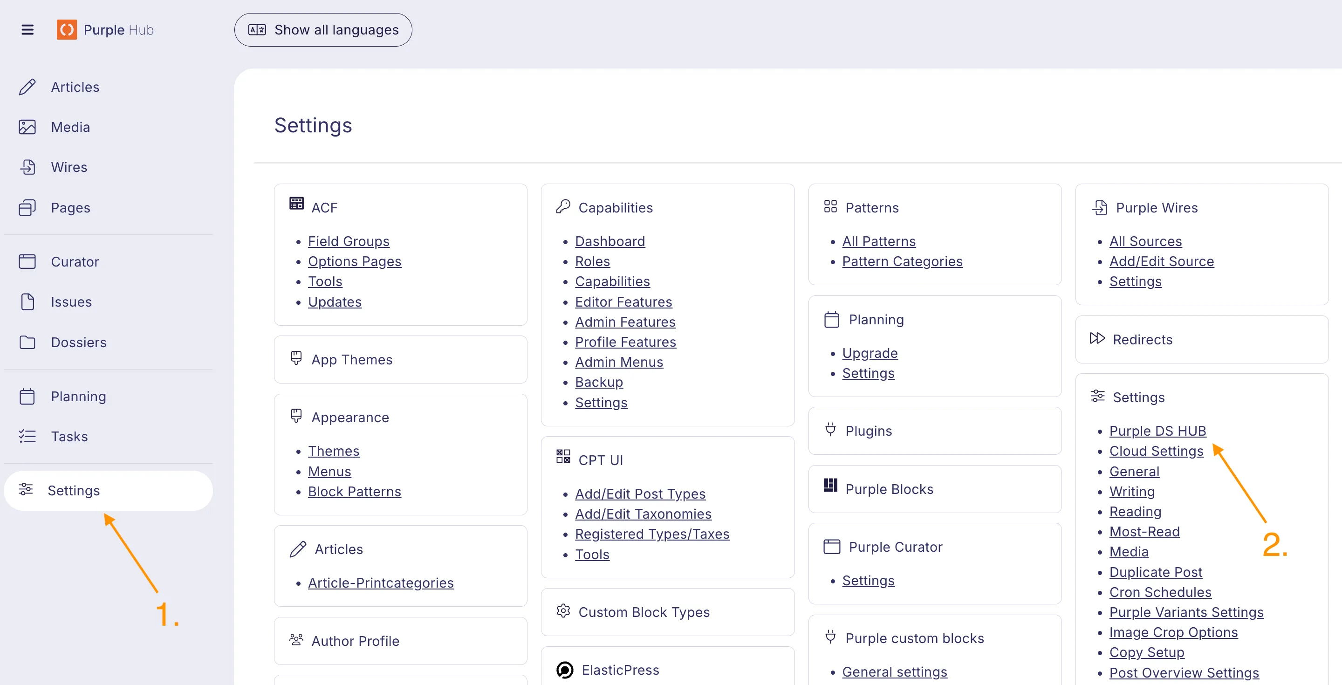The image size is (1342, 685).
Task: Open the Field Groups link
Action: point(349,241)
